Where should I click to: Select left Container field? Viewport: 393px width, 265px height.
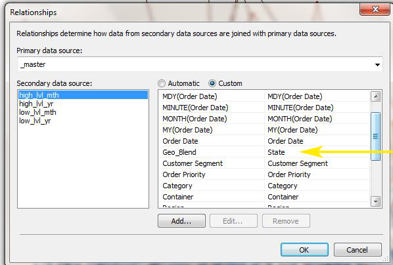[178, 197]
